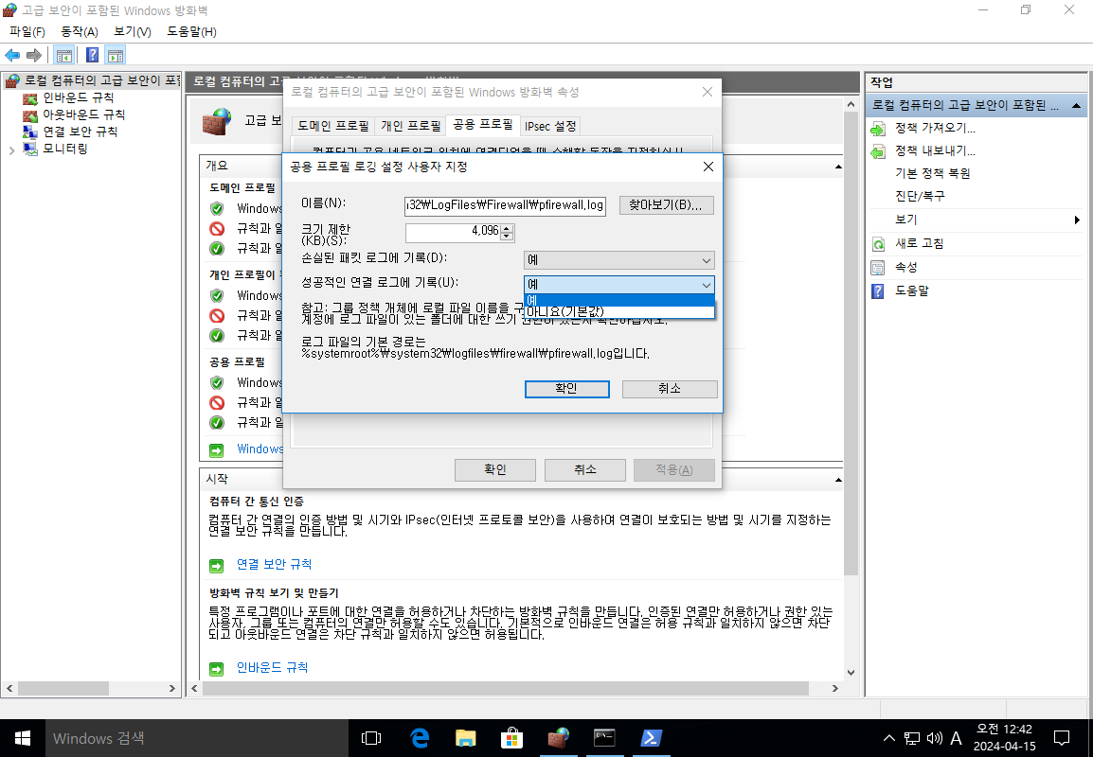Open the Windows Start menu

[23, 738]
